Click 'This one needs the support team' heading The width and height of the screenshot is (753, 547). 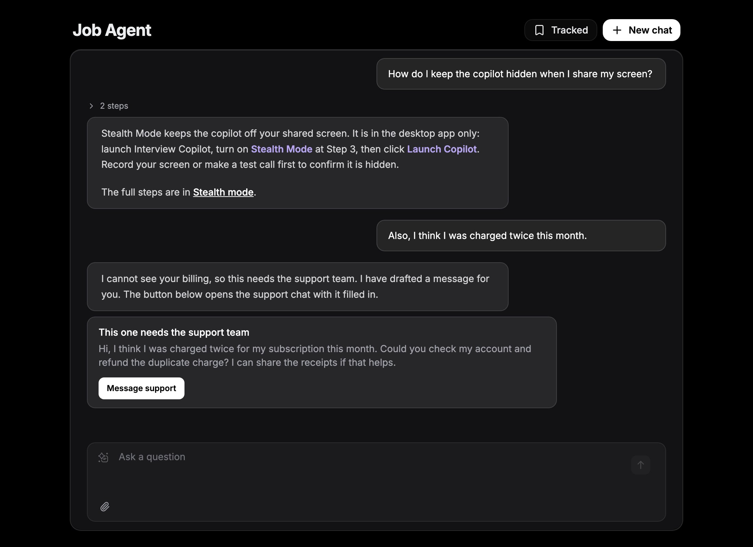tap(174, 332)
